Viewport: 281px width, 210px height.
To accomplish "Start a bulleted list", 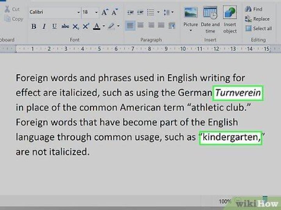I will [x=151, y=12].
